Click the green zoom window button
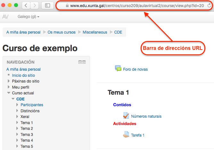The width and height of the screenshot is (214, 150). tap(16, 5)
